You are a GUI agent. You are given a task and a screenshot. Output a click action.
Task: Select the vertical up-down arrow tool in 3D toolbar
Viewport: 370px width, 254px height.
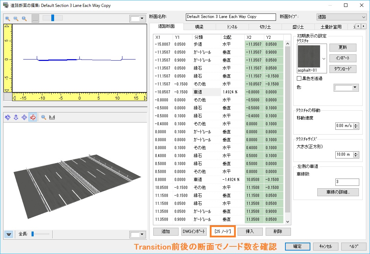pos(16,117)
